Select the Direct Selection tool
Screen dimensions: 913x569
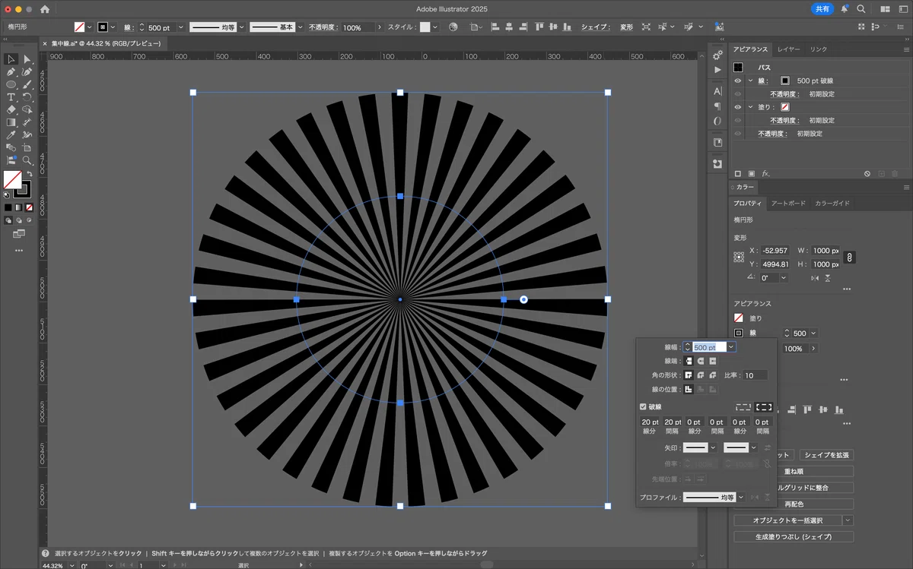pos(27,59)
